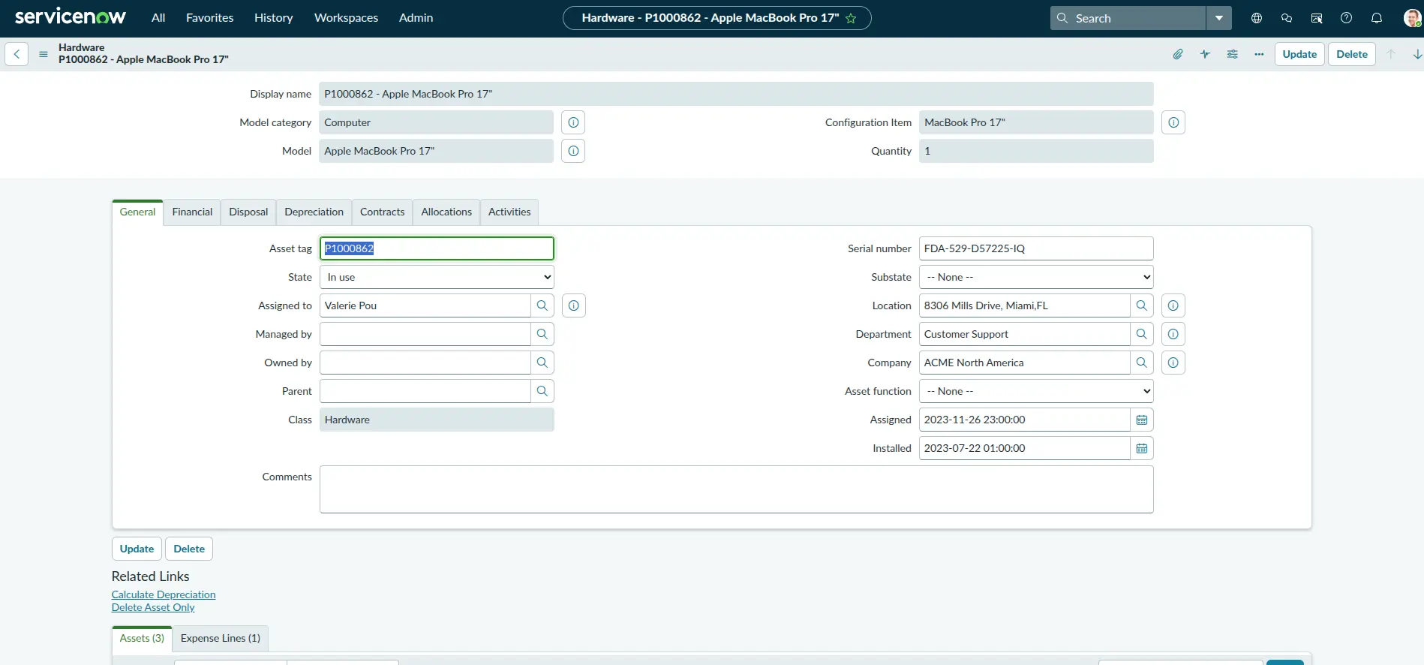Viewport: 1424px width, 665px height.
Task: Click the Delete button in the header
Action: pos(1352,54)
